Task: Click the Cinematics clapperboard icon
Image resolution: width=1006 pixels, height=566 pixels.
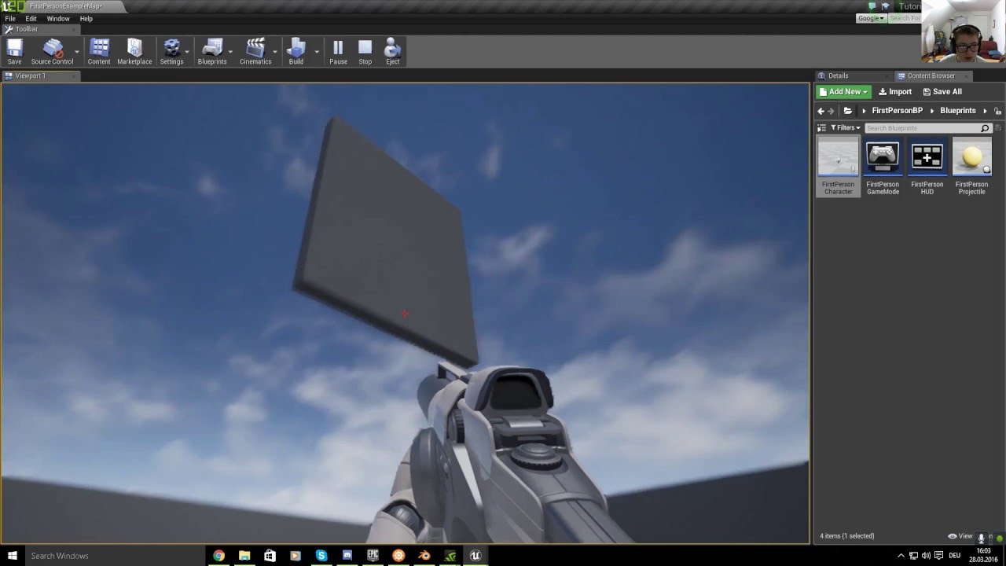Action: pyautogui.click(x=255, y=52)
